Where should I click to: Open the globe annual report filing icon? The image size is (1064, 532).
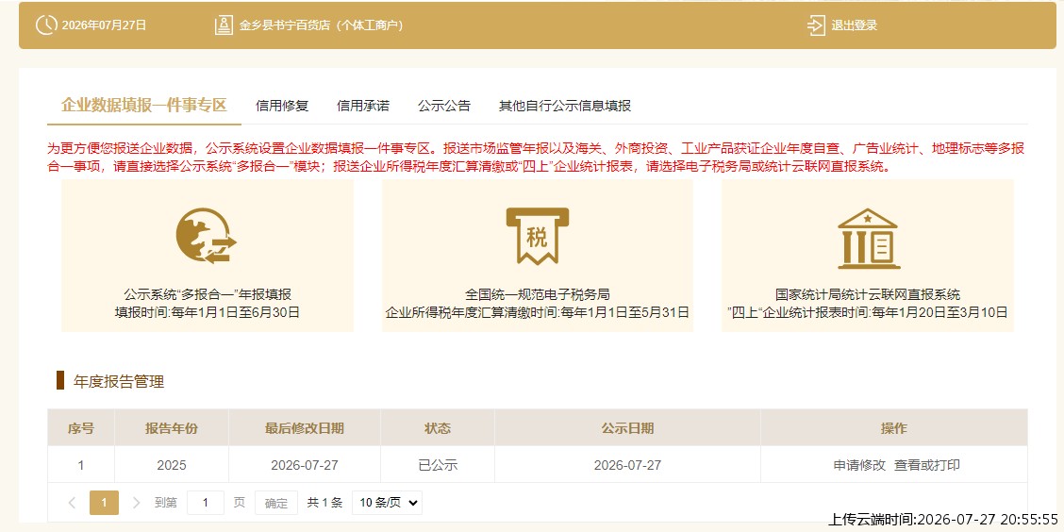[x=206, y=236]
